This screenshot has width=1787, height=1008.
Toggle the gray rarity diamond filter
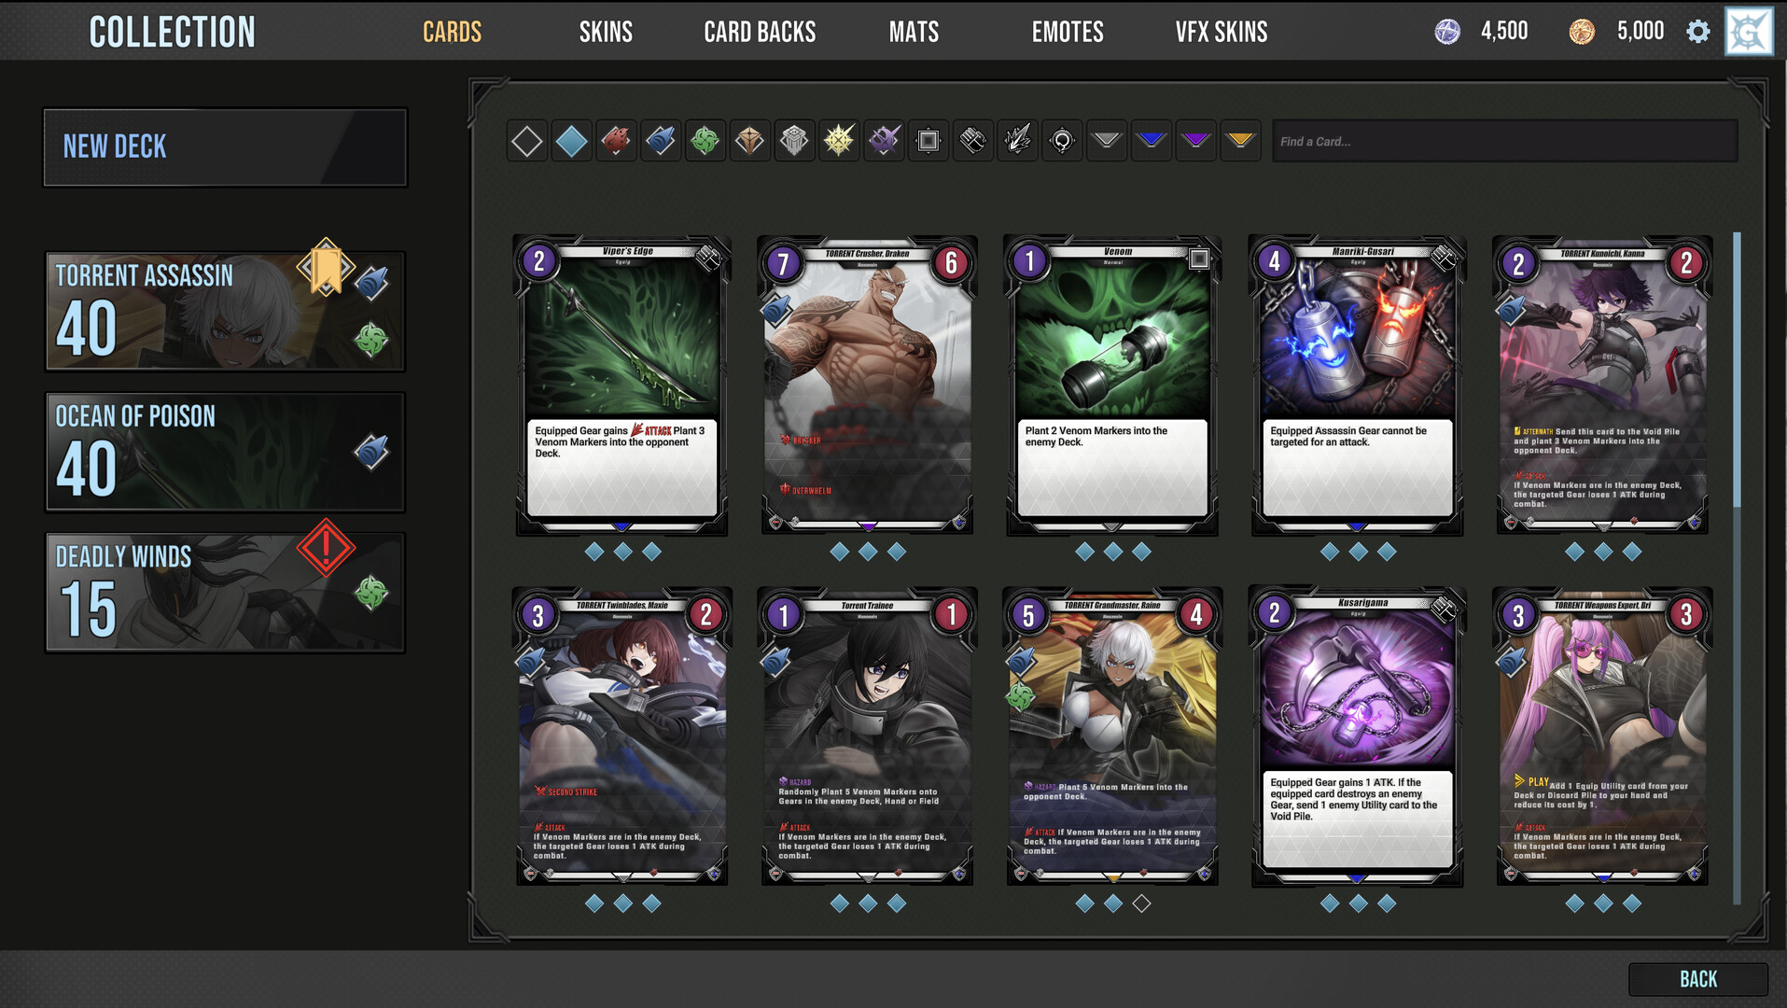[x=1107, y=140]
